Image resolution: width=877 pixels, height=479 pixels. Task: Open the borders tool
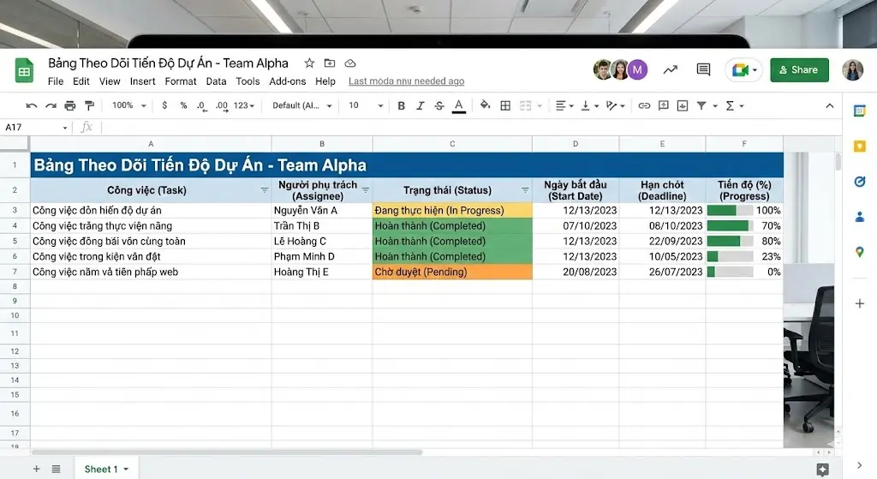pos(505,105)
